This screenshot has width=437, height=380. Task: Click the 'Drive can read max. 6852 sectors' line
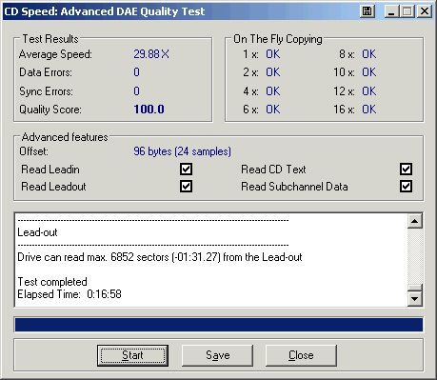(160, 257)
